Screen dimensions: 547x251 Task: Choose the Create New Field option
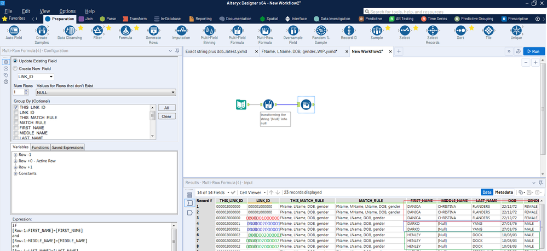coord(15,68)
